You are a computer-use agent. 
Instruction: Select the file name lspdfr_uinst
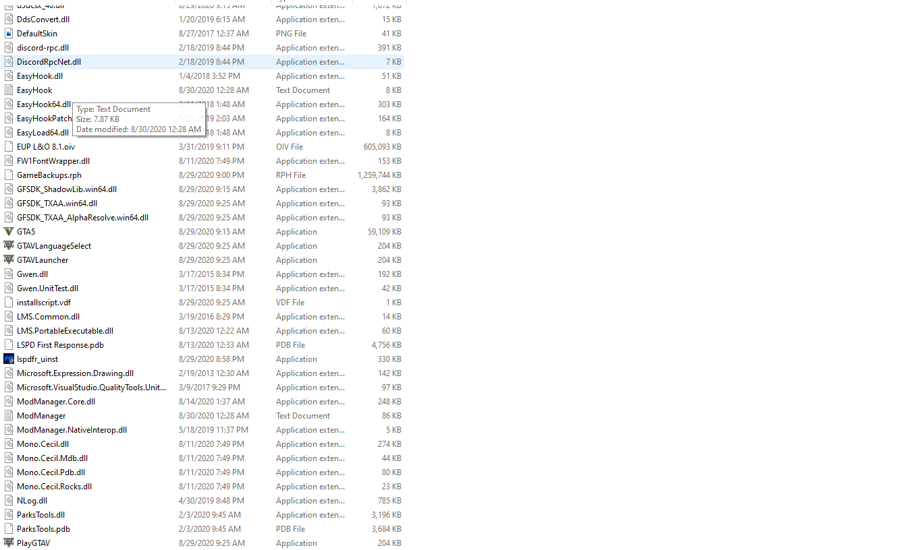click(37, 359)
